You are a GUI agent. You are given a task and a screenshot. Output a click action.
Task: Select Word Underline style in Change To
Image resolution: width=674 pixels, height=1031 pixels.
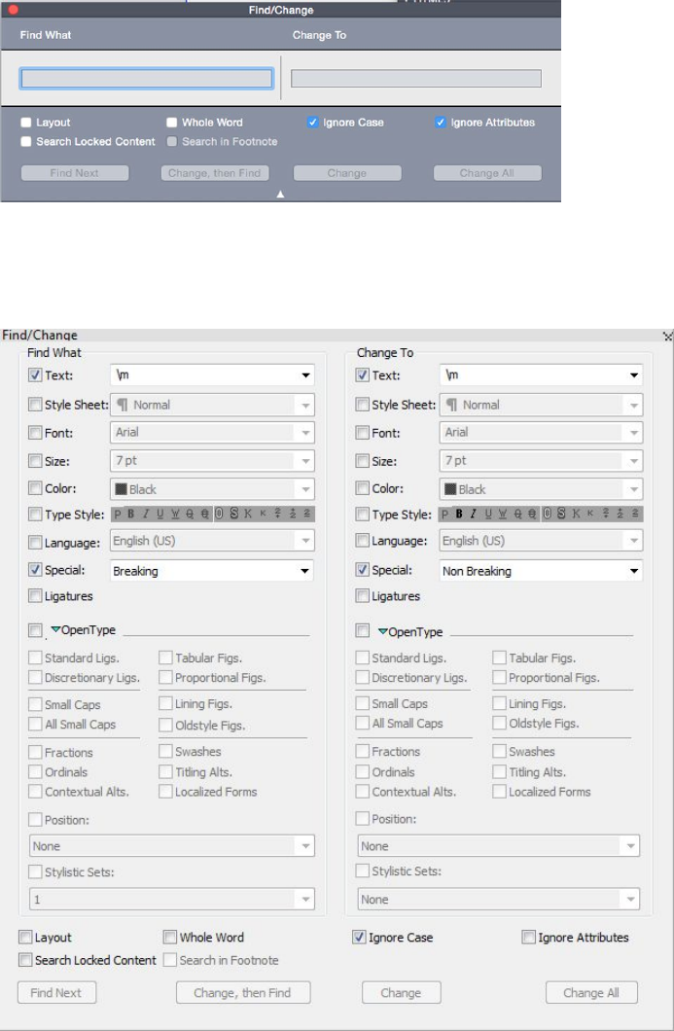tap(503, 515)
